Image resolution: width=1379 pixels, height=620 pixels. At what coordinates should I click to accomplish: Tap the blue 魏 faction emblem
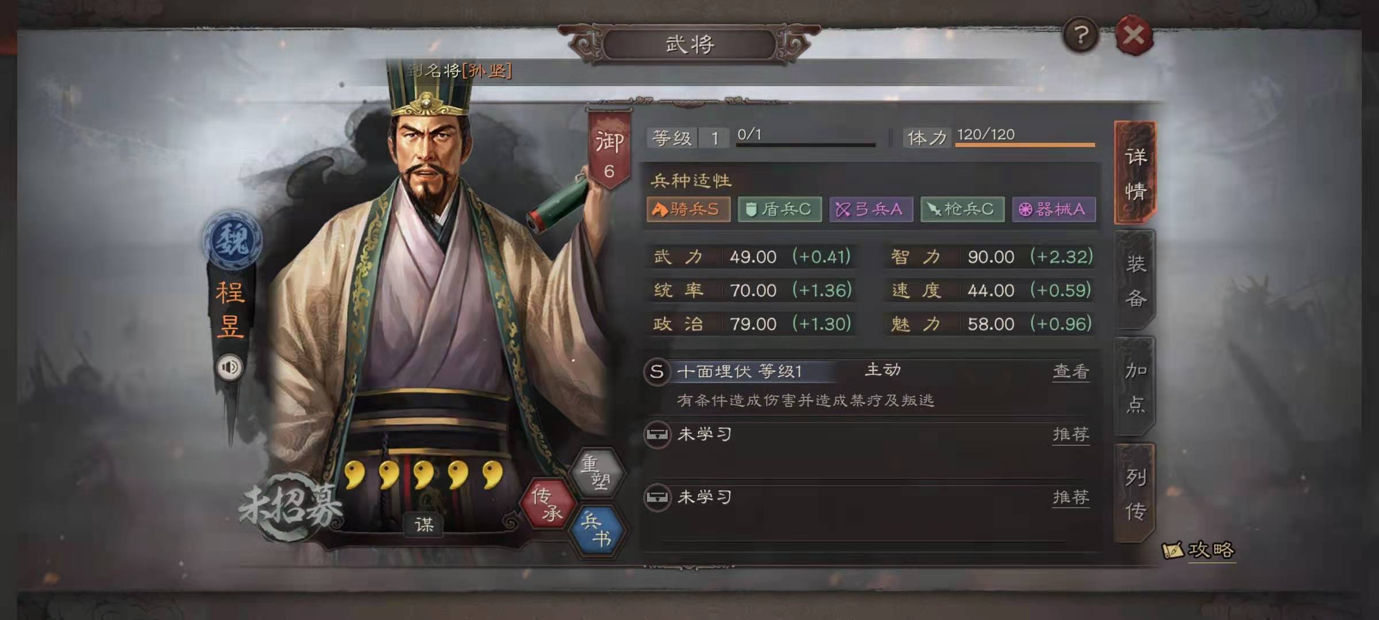pyautogui.click(x=232, y=239)
